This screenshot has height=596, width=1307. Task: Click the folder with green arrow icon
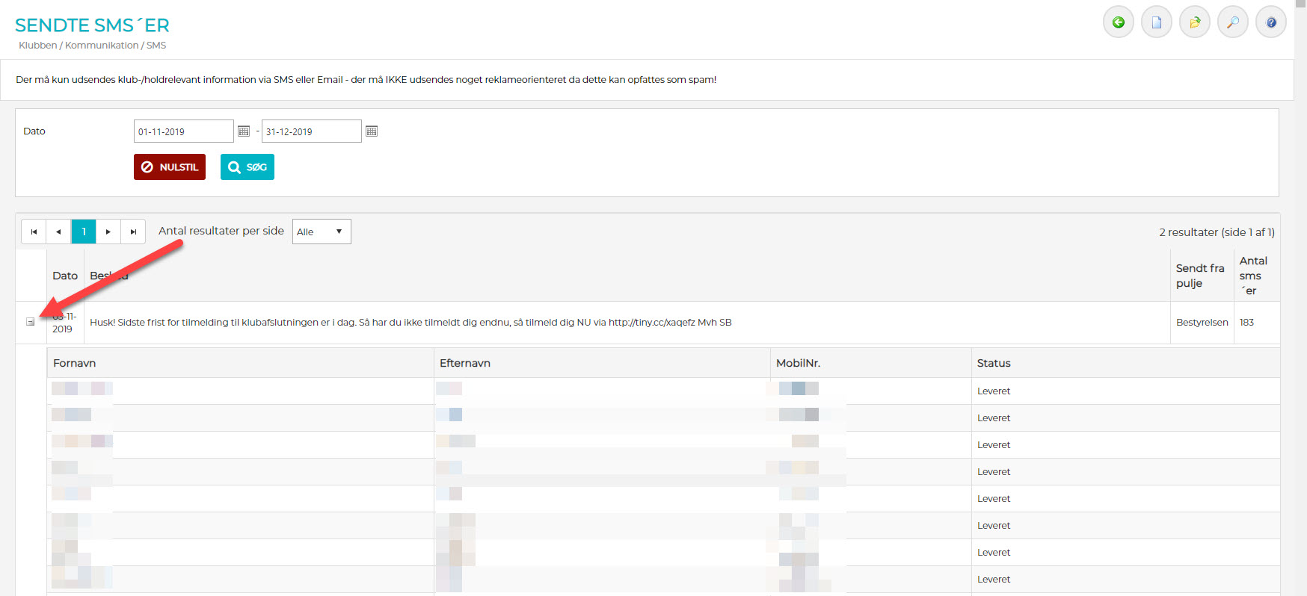point(1194,22)
